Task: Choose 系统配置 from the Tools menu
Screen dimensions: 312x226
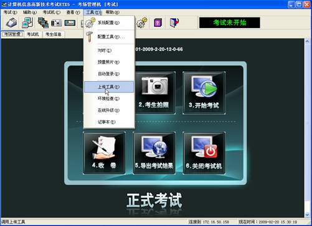Action: (109, 22)
